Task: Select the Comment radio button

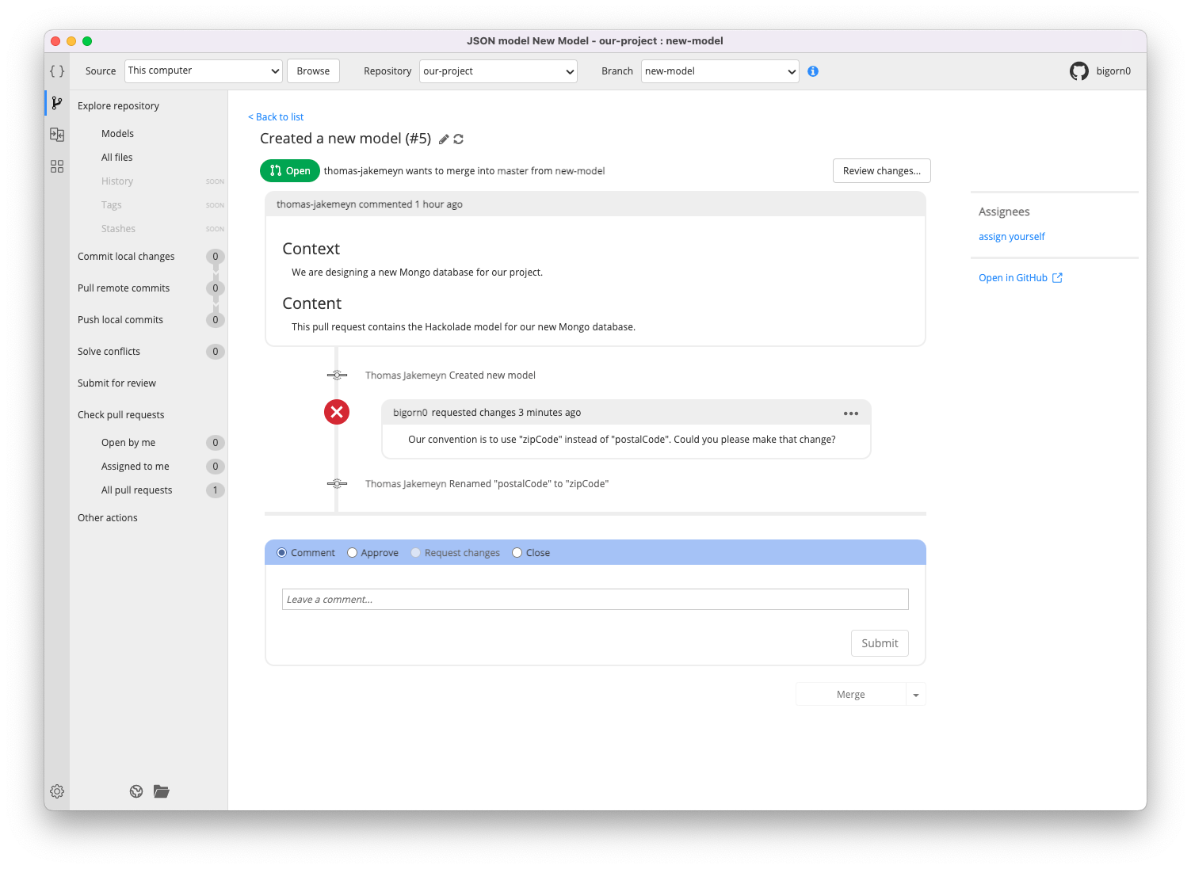Action: pos(281,552)
